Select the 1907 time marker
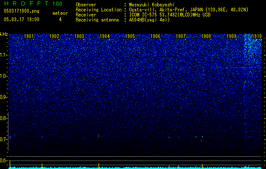The image size is (266, 169). [181, 36]
